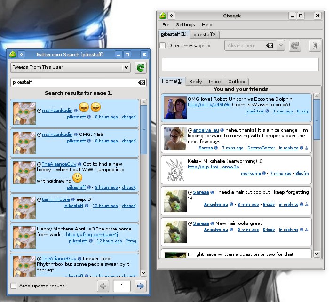The image size is (333, 302).
Task: Go to next search results page
Action: 140,286
